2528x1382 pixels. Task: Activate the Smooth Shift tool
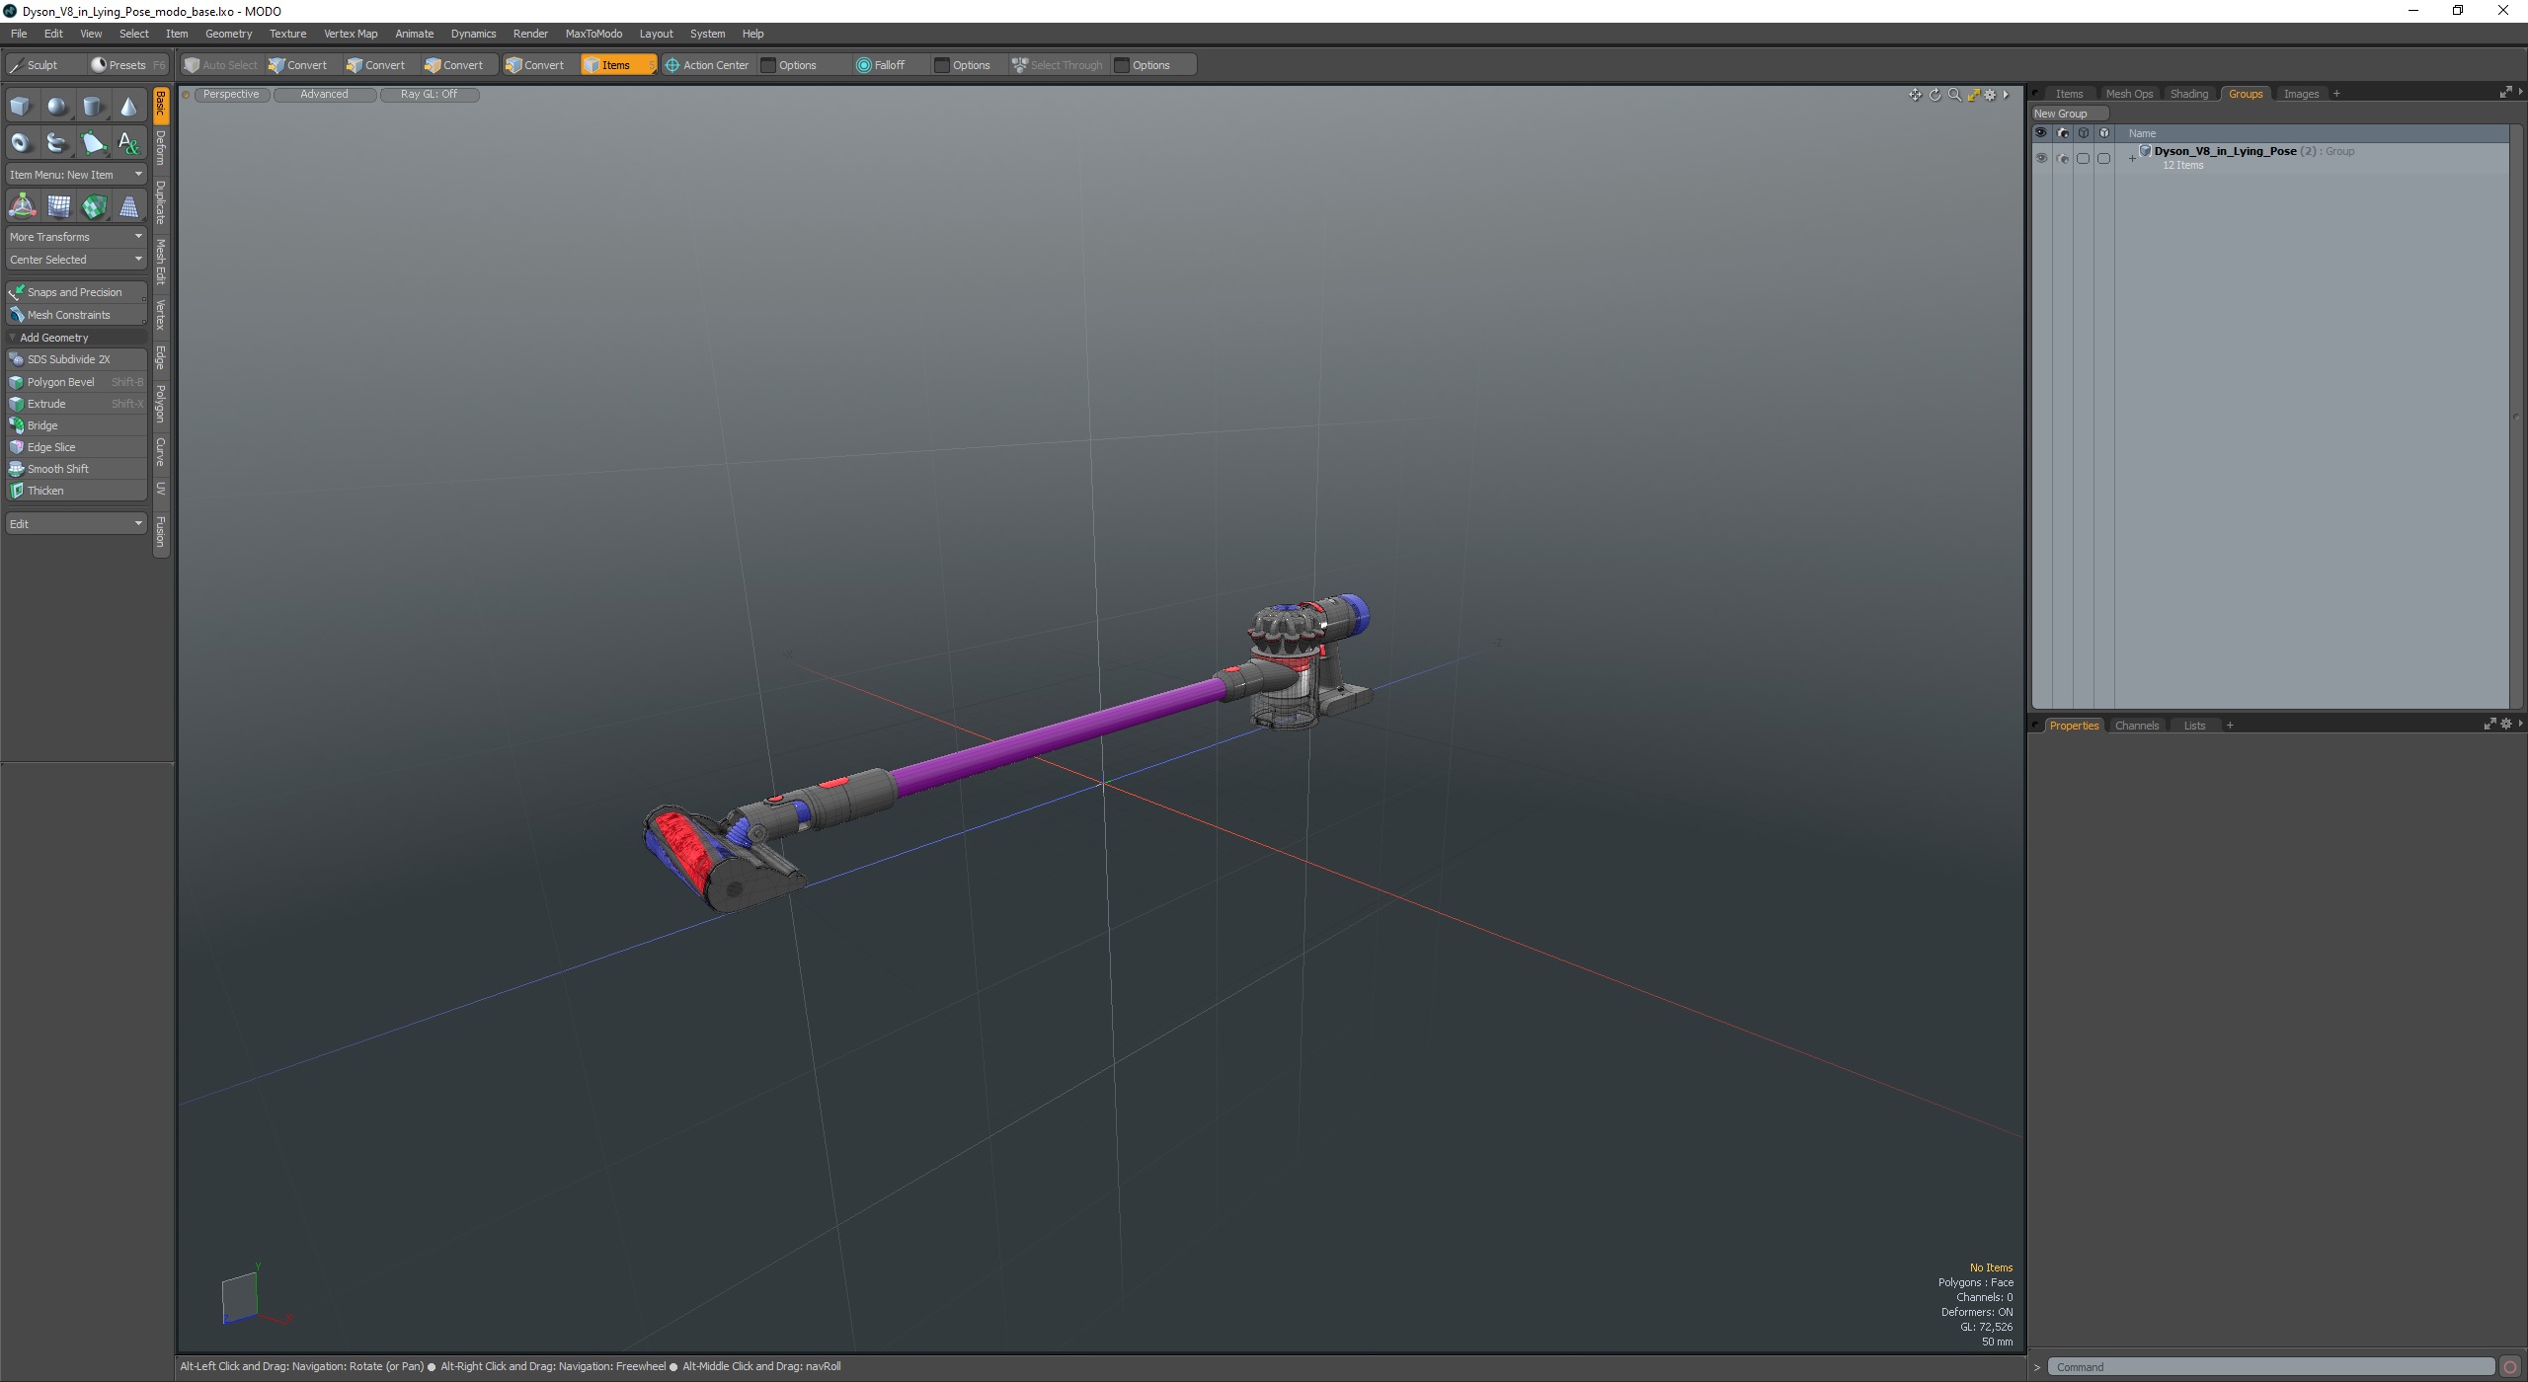coord(76,469)
